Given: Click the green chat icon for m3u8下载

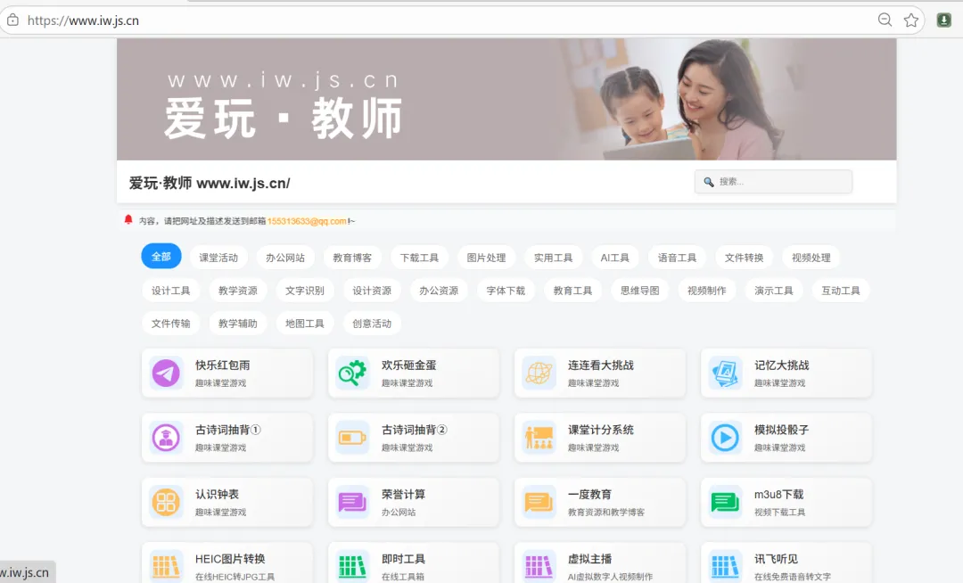Looking at the screenshot, I should point(725,502).
